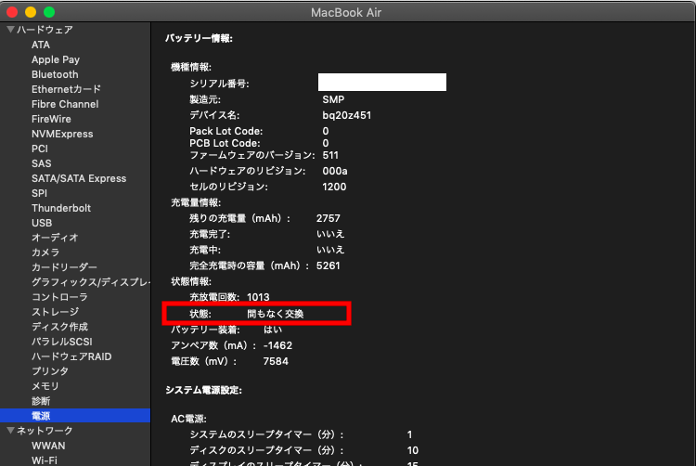Select WWAN under ネットワーク
The image size is (696, 466).
[x=48, y=446]
